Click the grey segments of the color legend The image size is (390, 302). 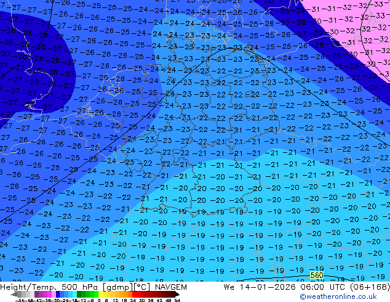point(26,295)
